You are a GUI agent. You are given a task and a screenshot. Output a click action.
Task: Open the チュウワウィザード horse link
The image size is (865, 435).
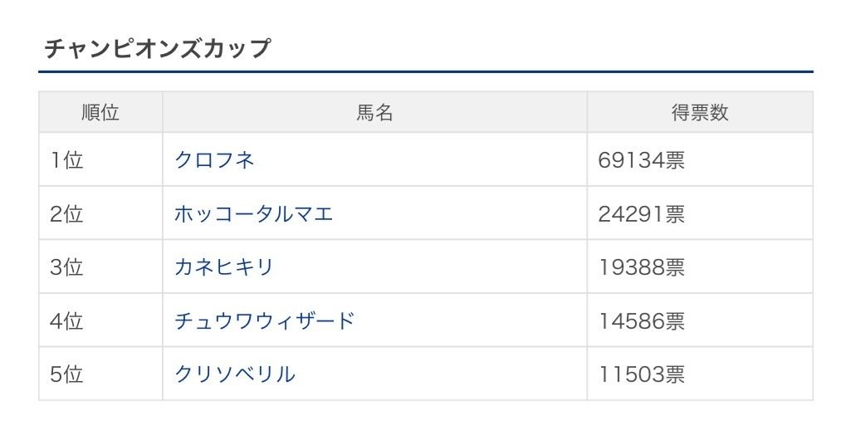264,320
